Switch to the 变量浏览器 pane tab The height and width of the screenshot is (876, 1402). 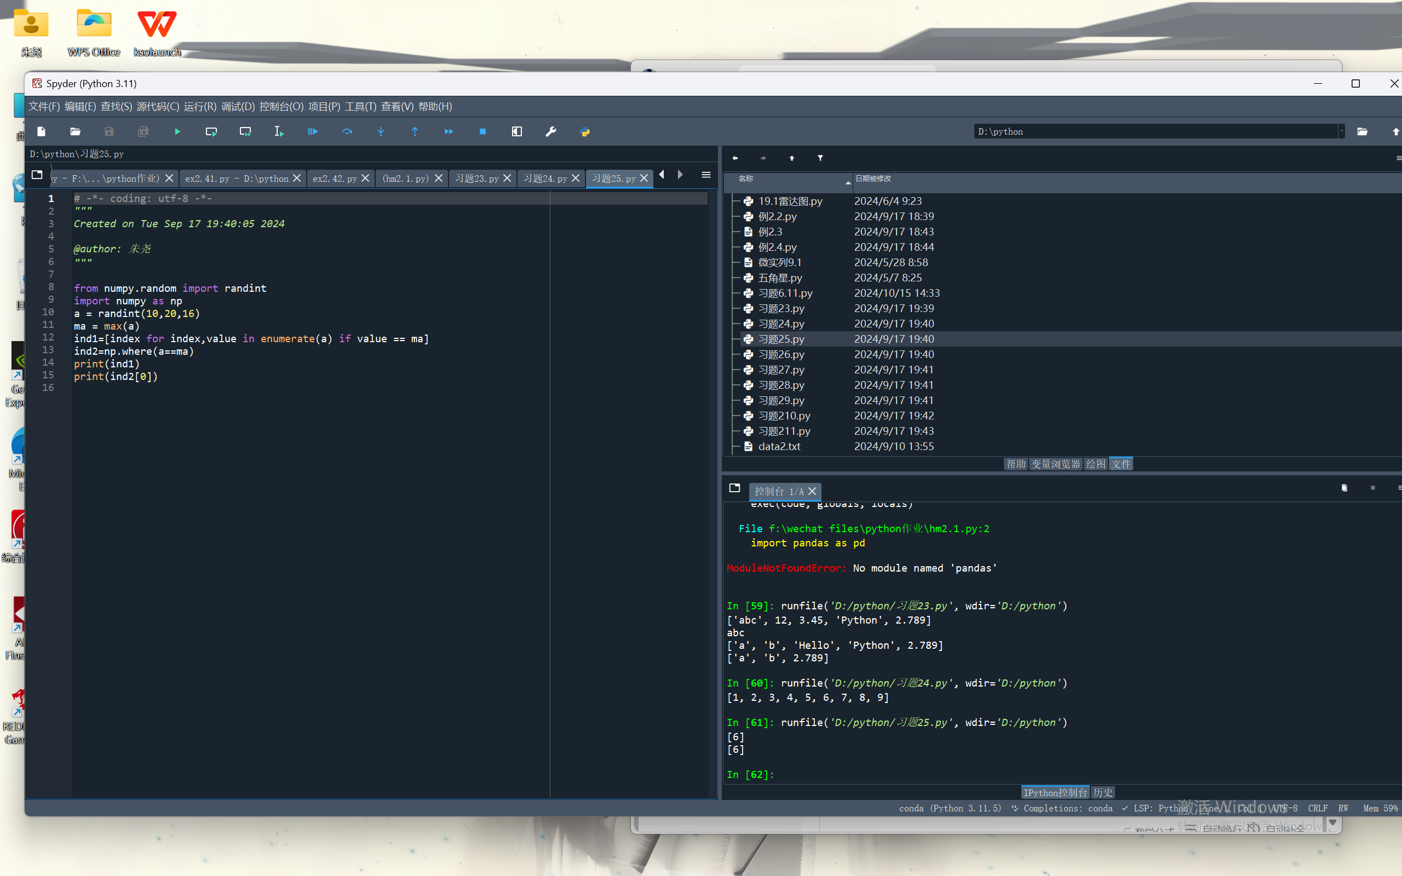(1055, 464)
